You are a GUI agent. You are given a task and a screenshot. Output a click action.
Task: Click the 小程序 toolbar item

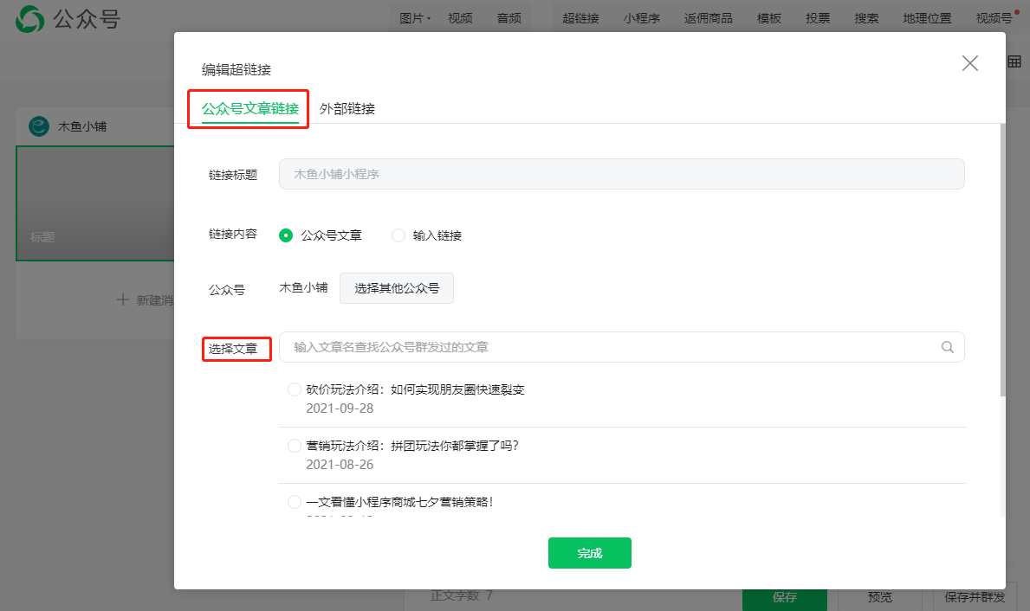point(641,18)
